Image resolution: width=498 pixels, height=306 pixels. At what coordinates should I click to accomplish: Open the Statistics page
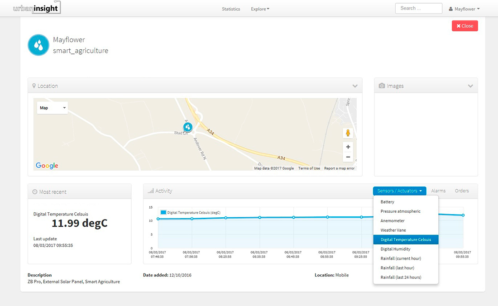(231, 9)
